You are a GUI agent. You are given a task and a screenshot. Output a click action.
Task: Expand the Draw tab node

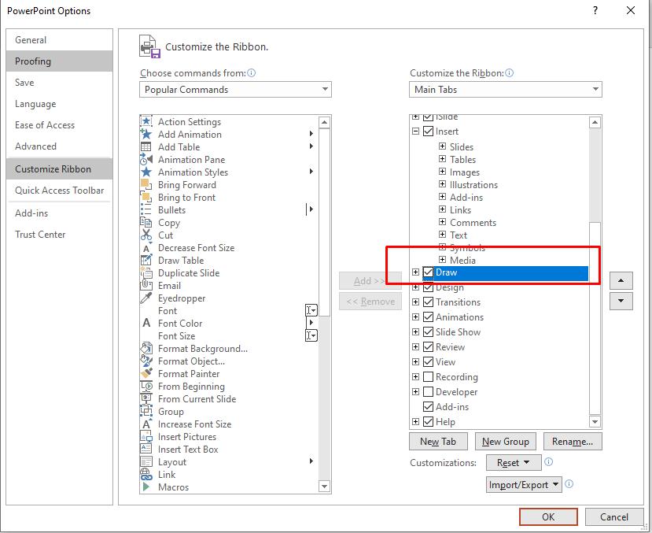click(x=415, y=272)
